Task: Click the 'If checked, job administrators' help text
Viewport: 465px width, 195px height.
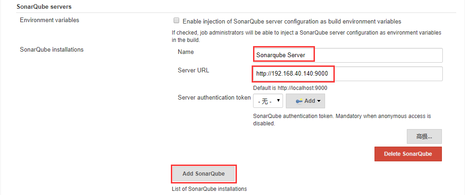Action: pyautogui.click(x=306, y=33)
